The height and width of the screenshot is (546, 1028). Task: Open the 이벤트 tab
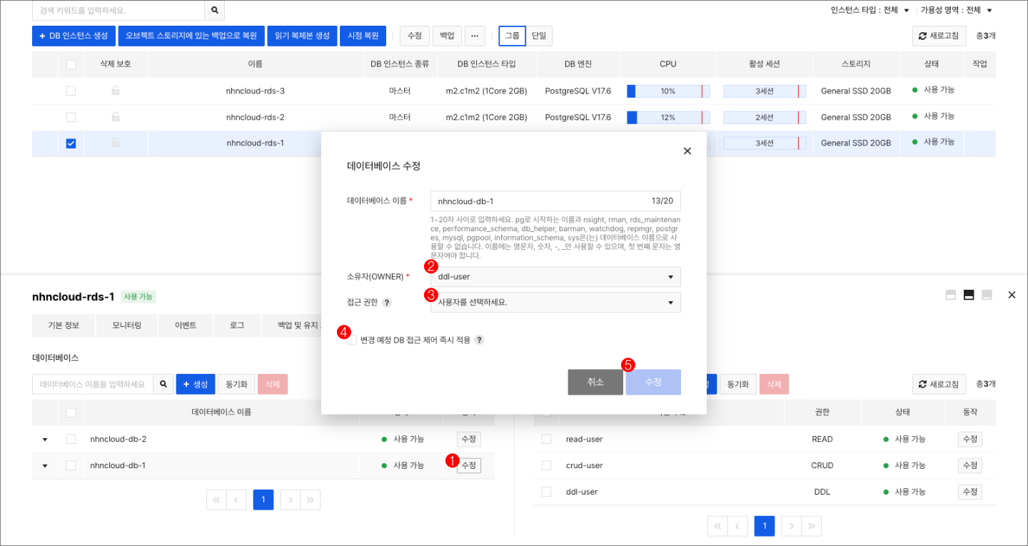point(186,325)
